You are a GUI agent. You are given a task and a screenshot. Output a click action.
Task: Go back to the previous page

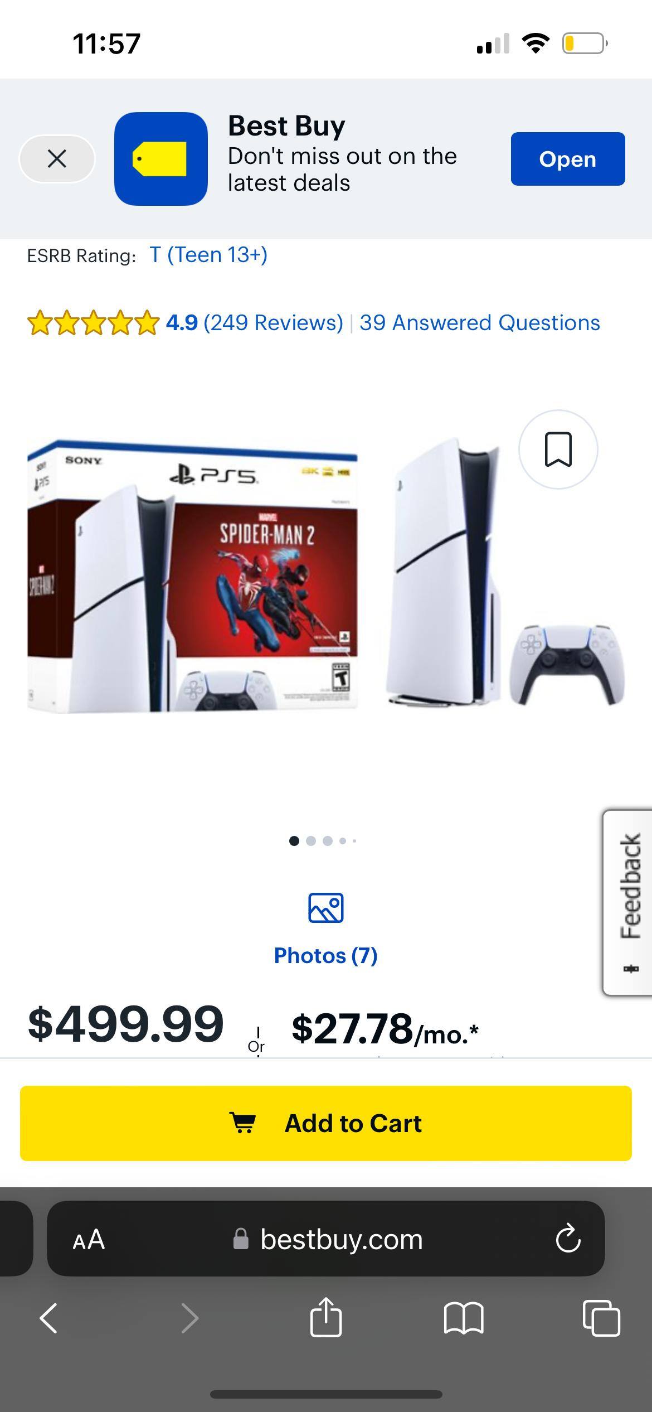pos(48,1318)
